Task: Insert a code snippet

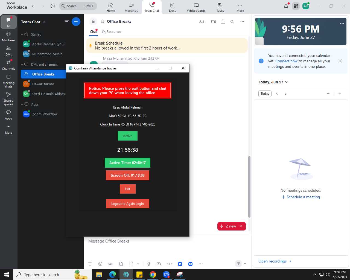Action: (170, 264)
